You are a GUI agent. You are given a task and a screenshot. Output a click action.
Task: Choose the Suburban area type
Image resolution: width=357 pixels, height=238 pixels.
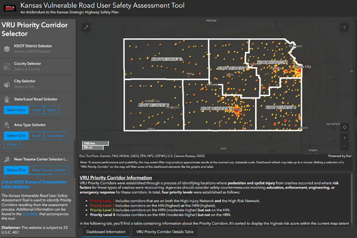point(55,136)
